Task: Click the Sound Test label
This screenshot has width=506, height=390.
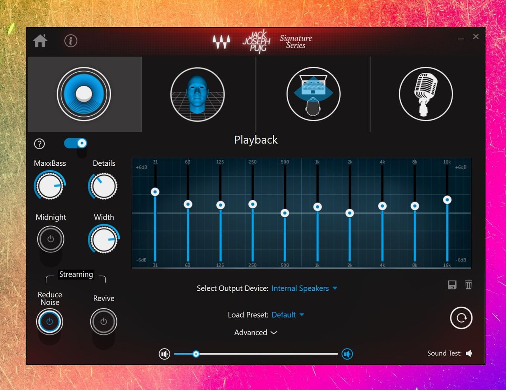Action: coord(444,353)
